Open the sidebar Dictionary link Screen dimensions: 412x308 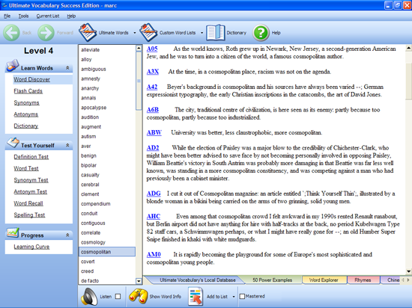pyautogui.click(x=25, y=126)
